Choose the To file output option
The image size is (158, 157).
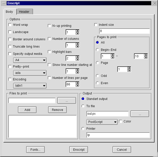coord(83,106)
